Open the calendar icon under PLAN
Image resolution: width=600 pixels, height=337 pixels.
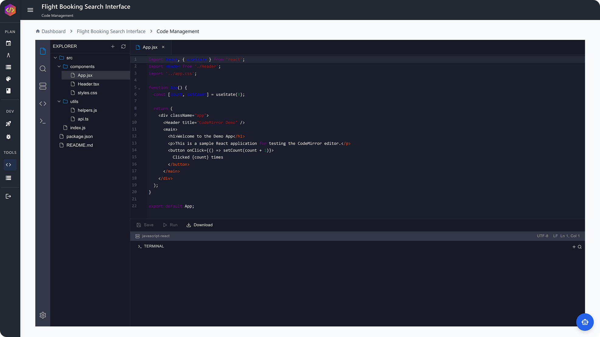[9, 43]
